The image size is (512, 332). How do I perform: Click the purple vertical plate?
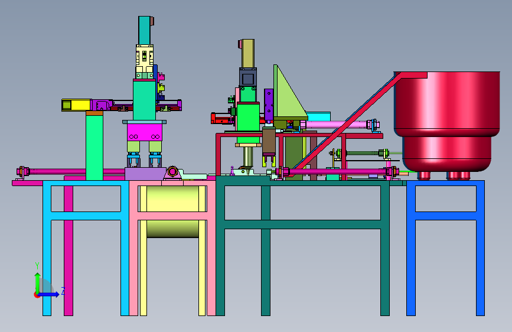tap(269, 105)
